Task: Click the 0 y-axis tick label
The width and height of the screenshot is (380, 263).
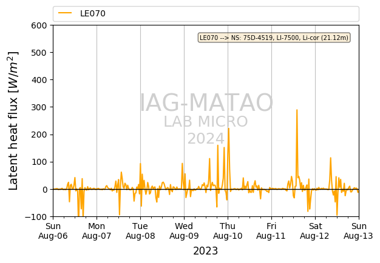Action: tap(44, 190)
